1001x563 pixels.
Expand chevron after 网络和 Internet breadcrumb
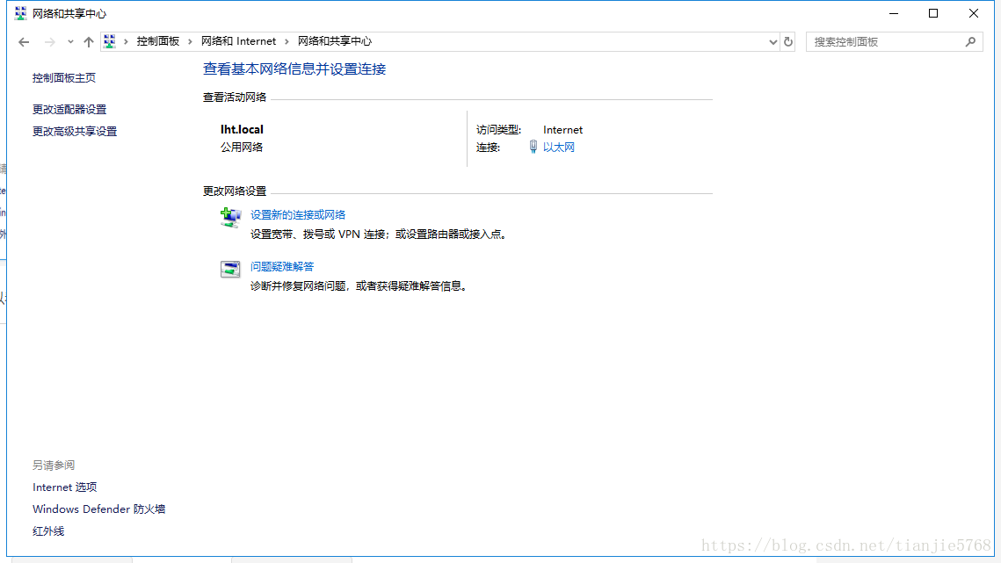(x=287, y=41)
